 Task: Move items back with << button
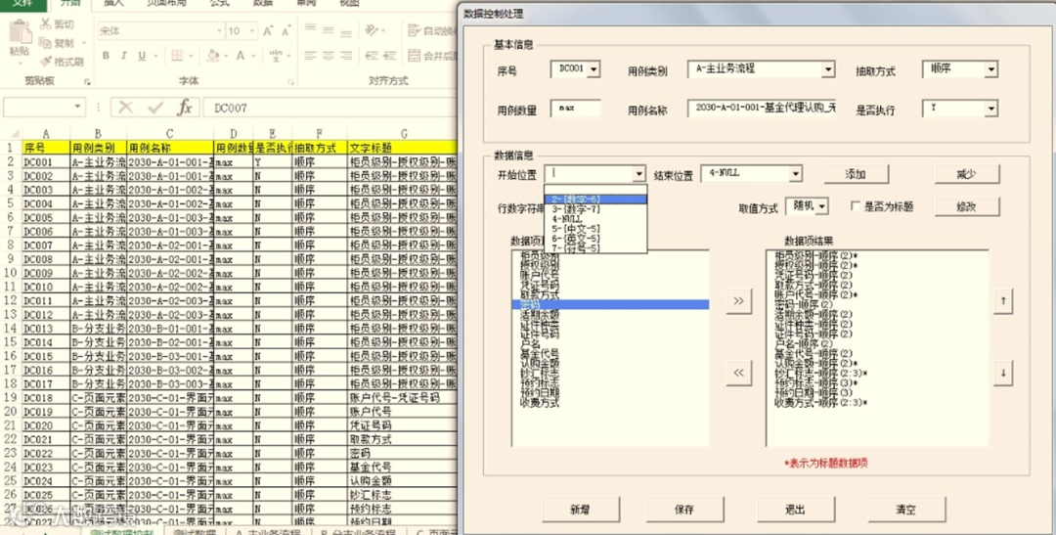739,372
